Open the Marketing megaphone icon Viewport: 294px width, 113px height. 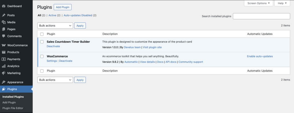3,73
